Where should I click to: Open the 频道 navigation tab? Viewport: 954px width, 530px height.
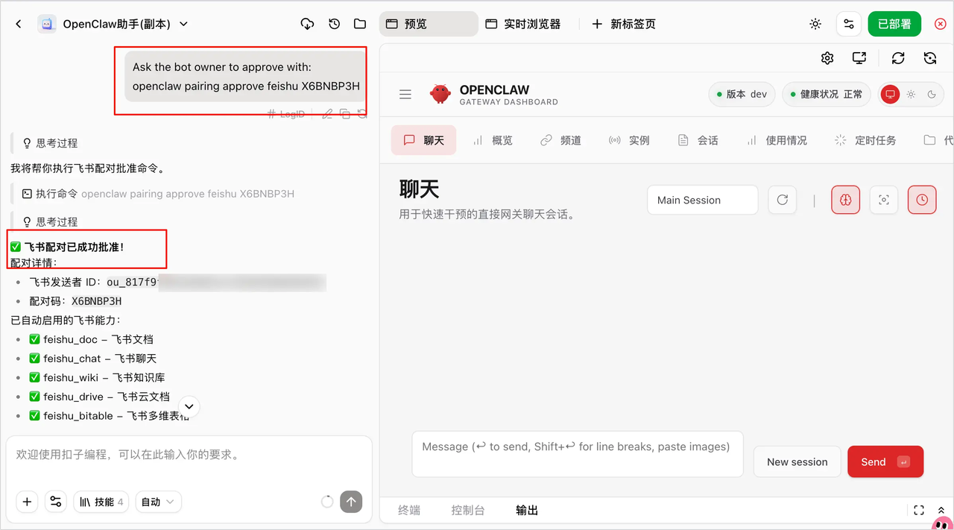click(561, 140)
